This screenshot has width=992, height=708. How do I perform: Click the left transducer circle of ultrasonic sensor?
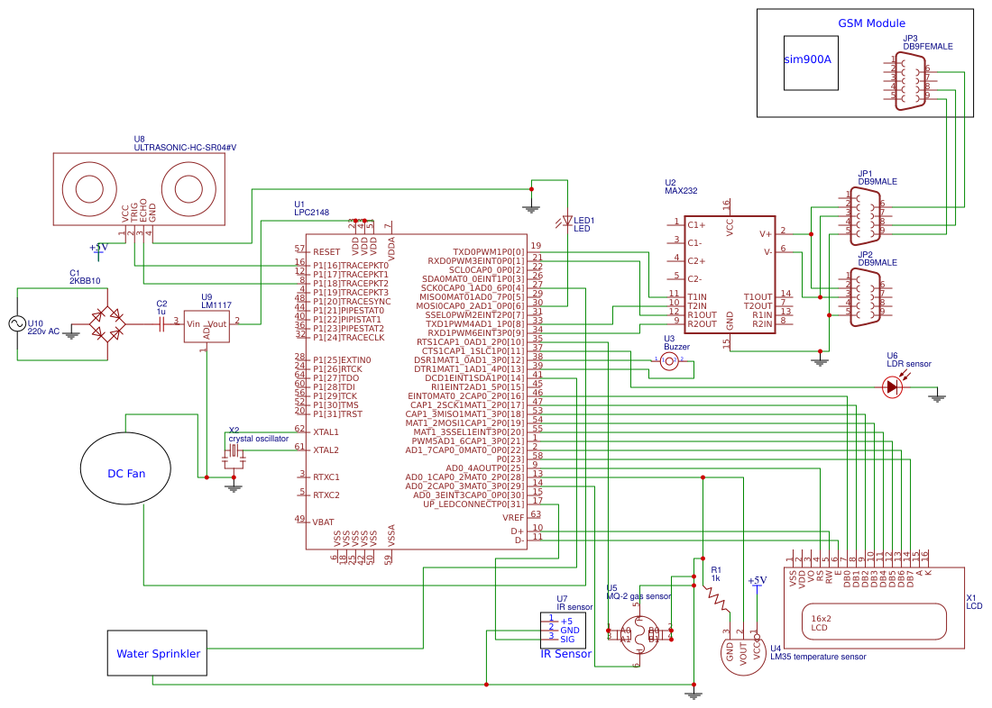89,188
